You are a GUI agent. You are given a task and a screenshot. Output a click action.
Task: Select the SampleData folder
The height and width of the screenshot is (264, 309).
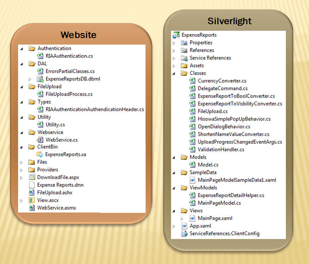point(203,173)
